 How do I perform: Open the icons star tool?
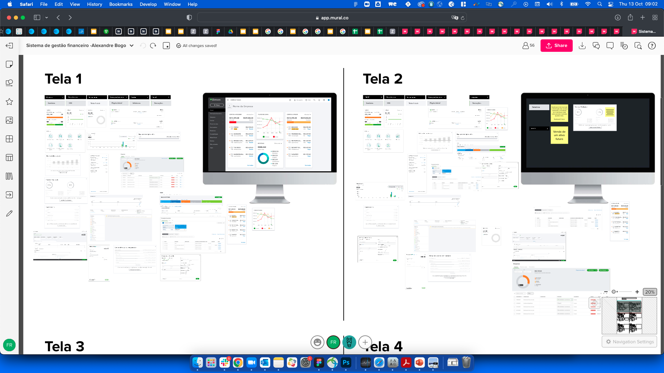[x=9, y=102]
